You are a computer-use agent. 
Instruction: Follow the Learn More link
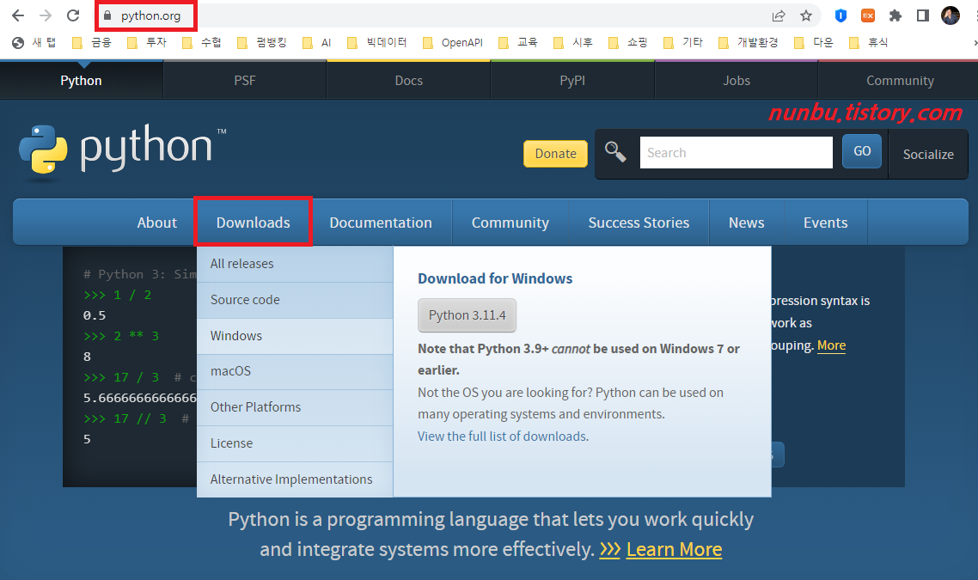[675, 549]
